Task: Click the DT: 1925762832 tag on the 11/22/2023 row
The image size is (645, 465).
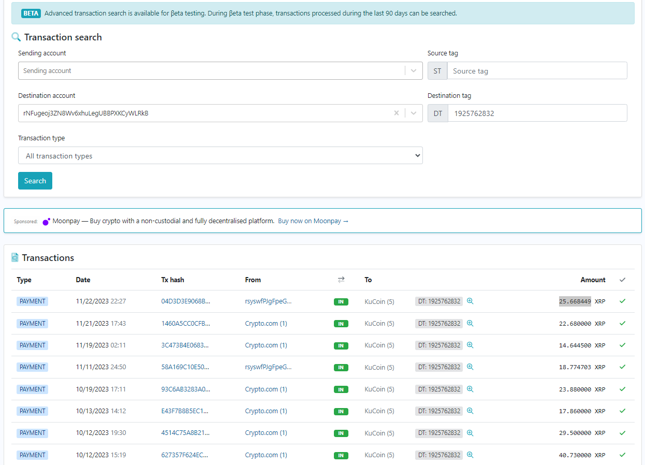Action: coord(439,301)
